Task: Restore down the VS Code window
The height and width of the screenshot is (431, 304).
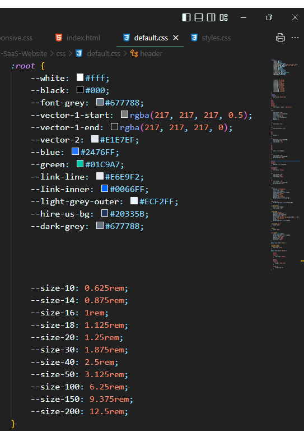Action: click(x=269, y=17)
